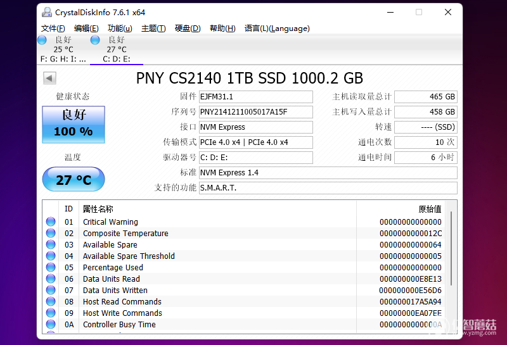Click raw value 000000000E8E13
The image size is (507, 345).
click(x=410, y=279)
